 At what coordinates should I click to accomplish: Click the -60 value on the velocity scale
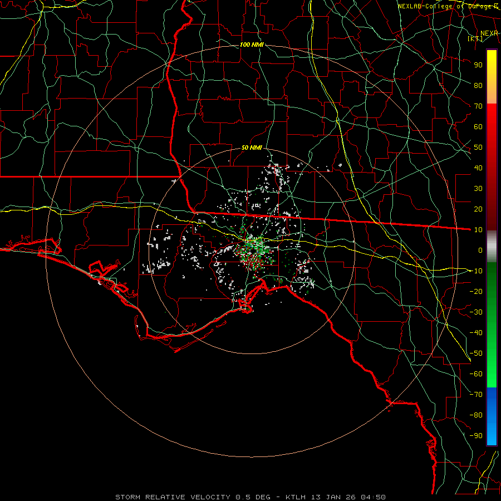(476, 374)
